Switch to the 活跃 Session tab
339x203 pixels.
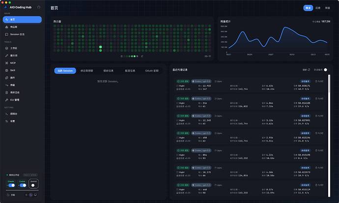[x=65, y=71]
